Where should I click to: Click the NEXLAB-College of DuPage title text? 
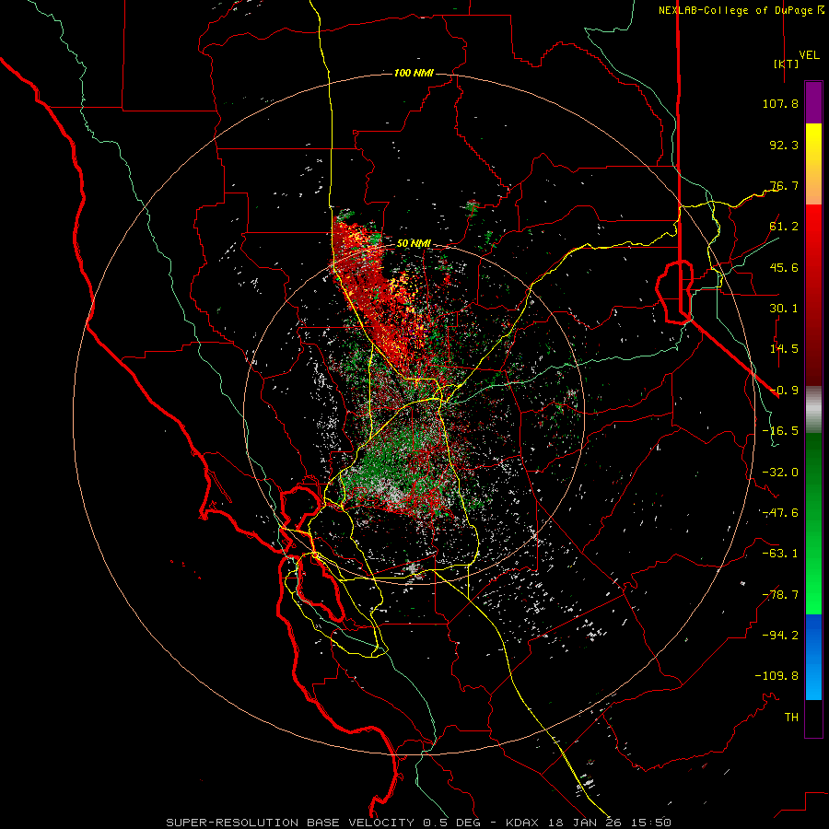(736, 10)
